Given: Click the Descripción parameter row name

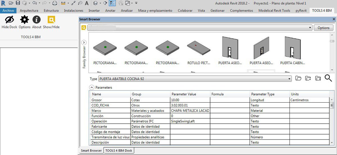Looking at the screenshot, I should [110, 142].
